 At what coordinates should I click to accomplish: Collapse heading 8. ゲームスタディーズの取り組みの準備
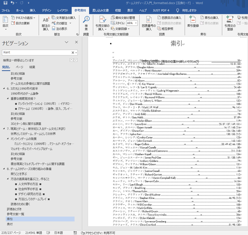pyautogui.click(x=4, y=169)
